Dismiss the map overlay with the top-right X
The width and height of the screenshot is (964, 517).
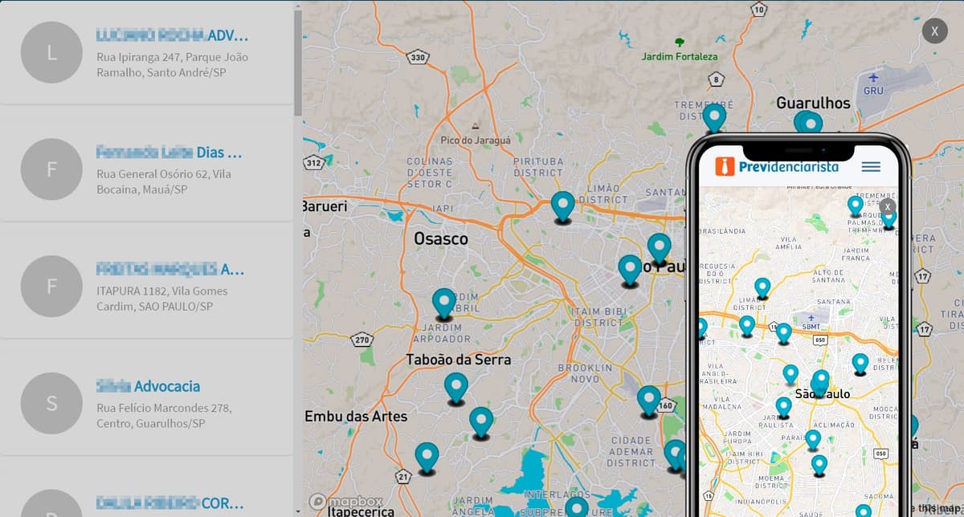(934, 31)
